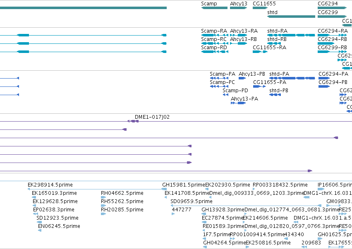352x249 pixels.
Task: Click the 434340 feature
Action: pos(286,239)
